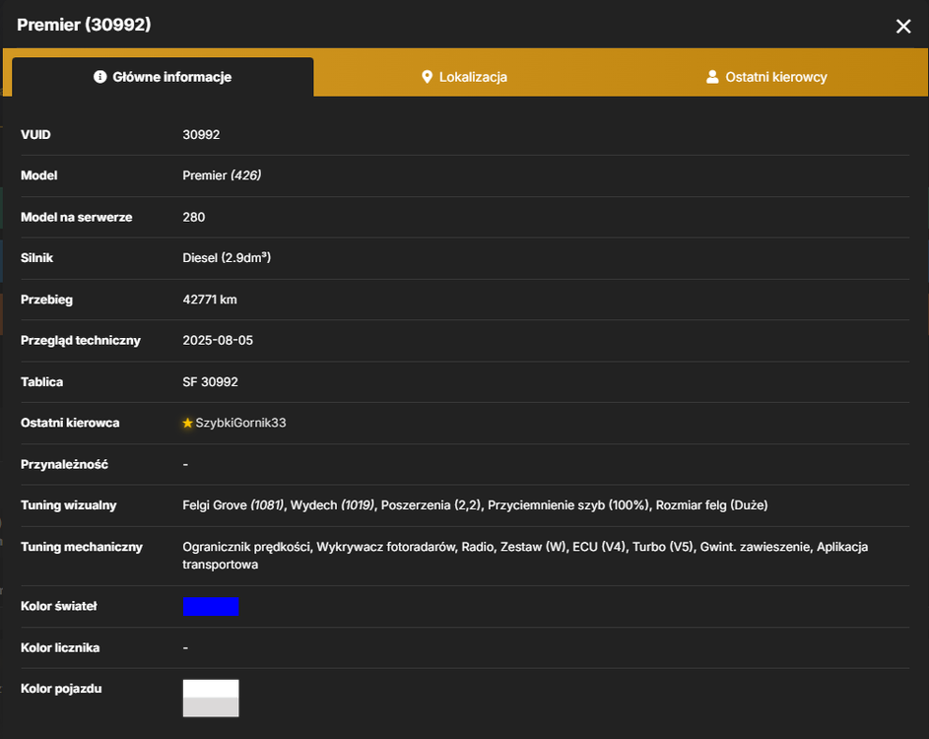Click the Kolor licznika row label
This screenshot has height=739, width=929.
pos(60,647)
